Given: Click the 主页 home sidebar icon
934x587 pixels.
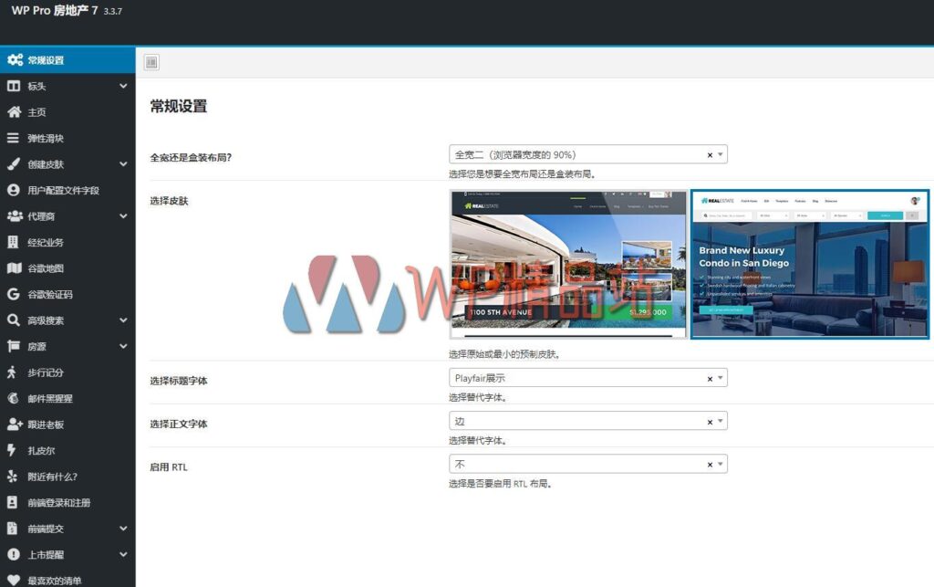Looking at the screenshot, I should (16, 112).
